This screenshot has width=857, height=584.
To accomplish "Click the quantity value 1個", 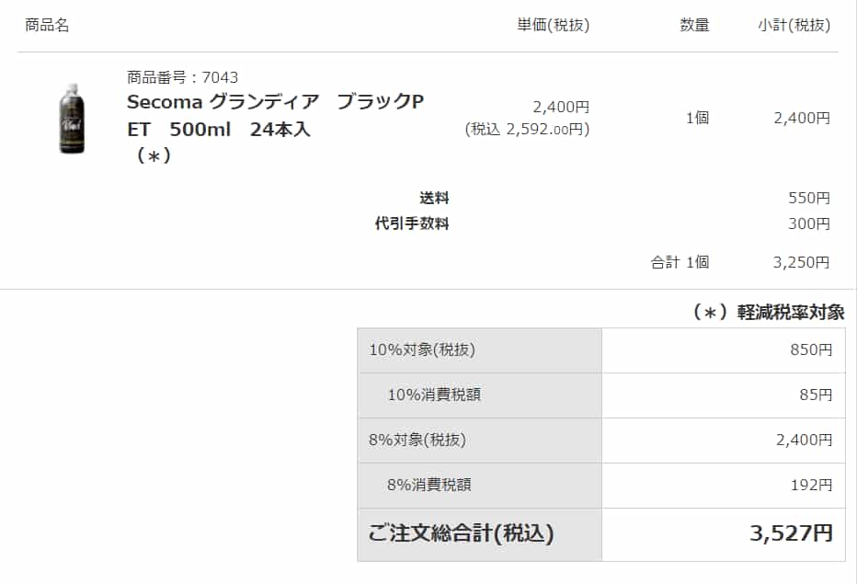I will 697,118.
